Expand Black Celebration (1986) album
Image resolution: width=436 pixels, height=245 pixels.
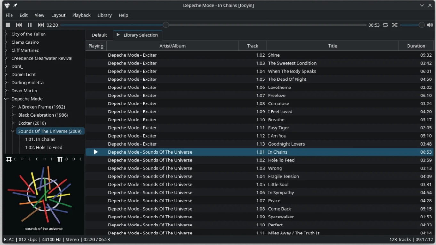(13, 115)
